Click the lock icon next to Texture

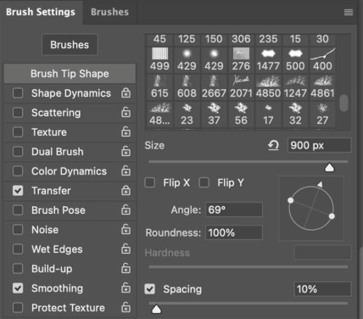click(125, 132)
